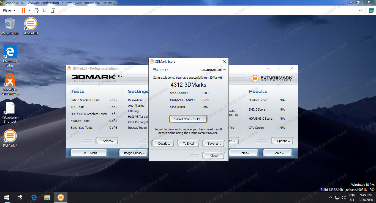Click the VMware pause button
The image size is (376, 203).
click(23, 10)
